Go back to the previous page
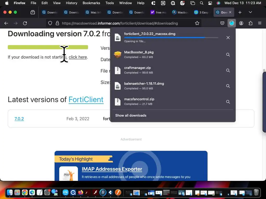This screenshot has width=266, height=199. (6, 23)
